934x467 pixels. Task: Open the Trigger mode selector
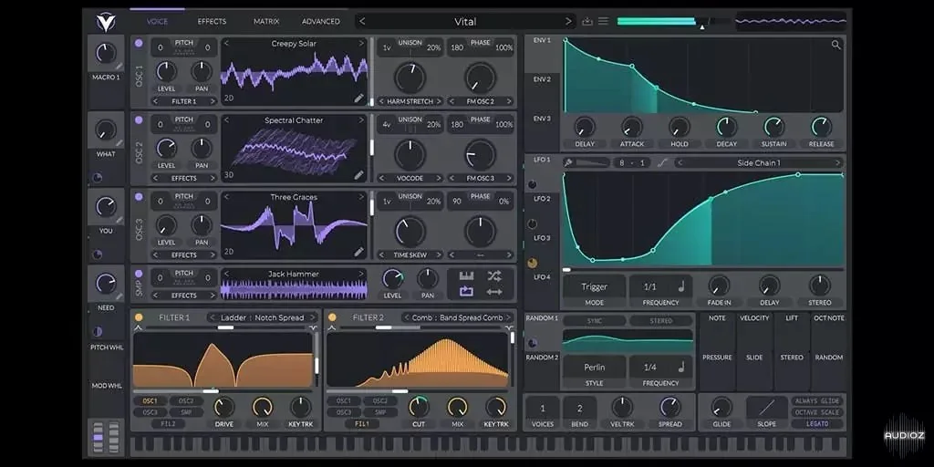pyautogui.click(x=594, y=286)
